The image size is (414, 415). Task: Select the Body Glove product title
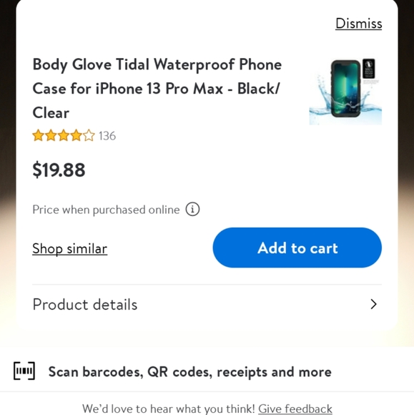click(x=157, y=89)
